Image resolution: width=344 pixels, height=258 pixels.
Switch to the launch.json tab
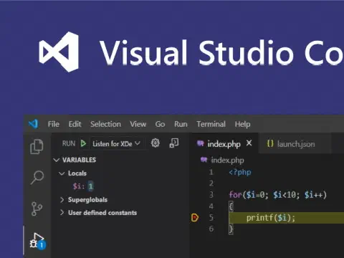tap(291, 144)
